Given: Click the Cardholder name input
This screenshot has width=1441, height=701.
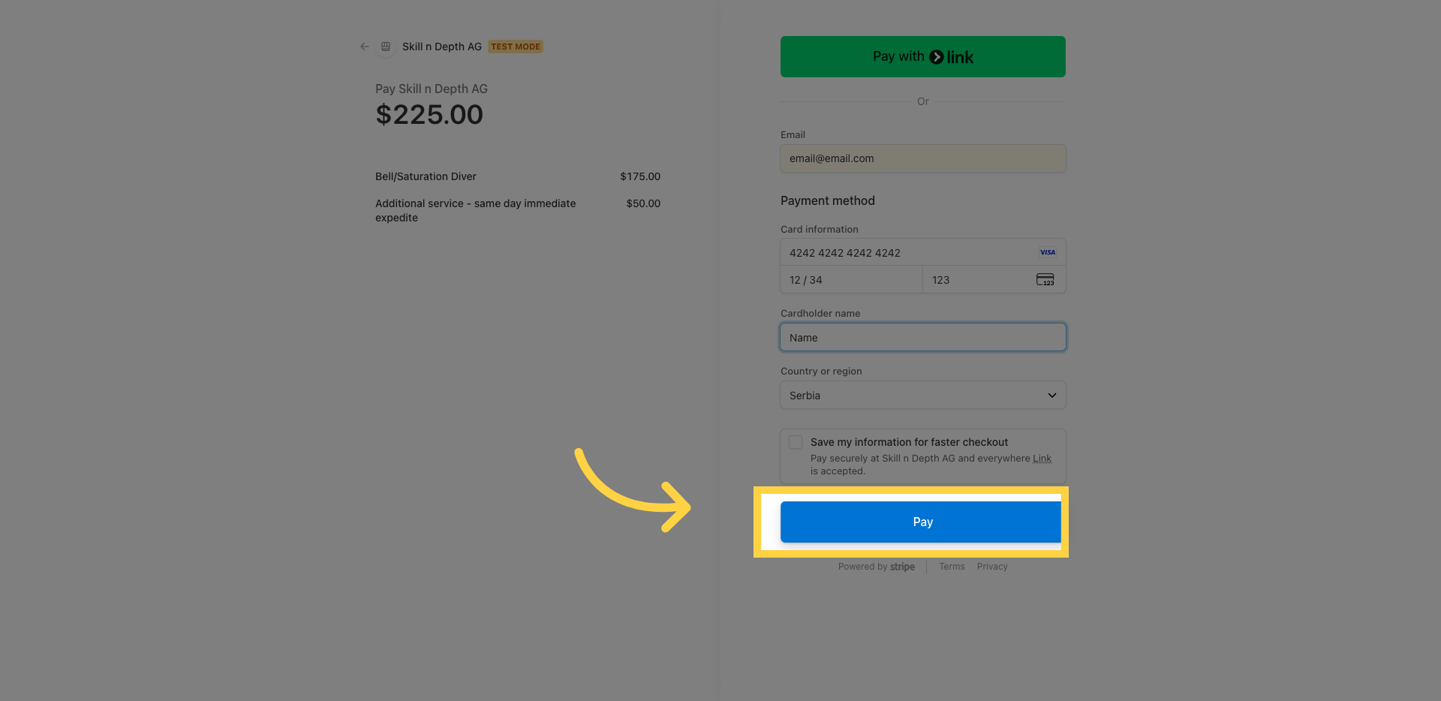Looking at the screenshot, I should click(x=922, y=337).
